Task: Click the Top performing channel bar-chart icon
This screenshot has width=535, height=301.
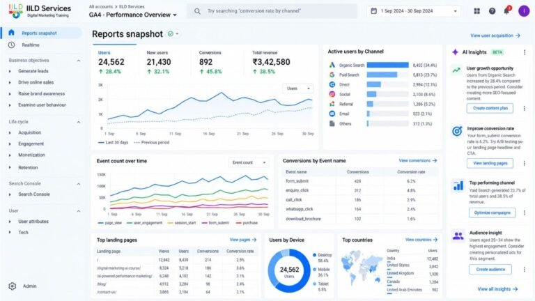Action: [458, 185]
